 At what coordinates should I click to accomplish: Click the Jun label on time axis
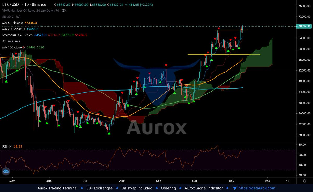pos(49,181)
